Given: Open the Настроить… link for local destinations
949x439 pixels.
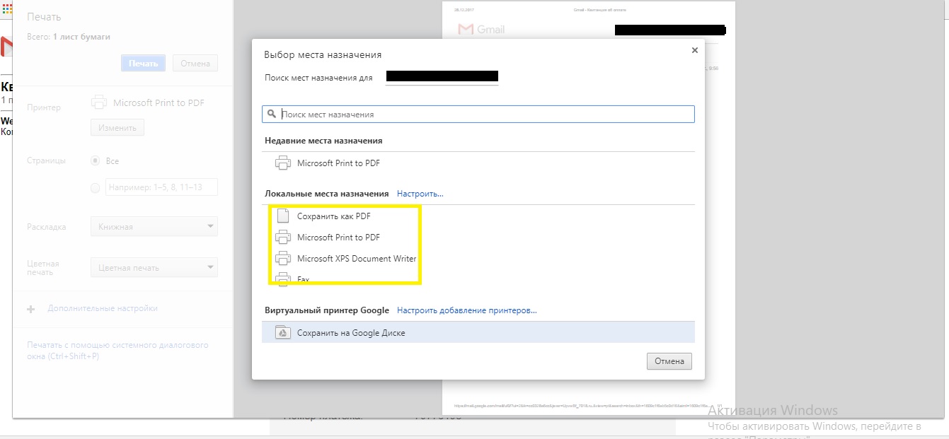Looking at the screenshot, I should point(420,193).
